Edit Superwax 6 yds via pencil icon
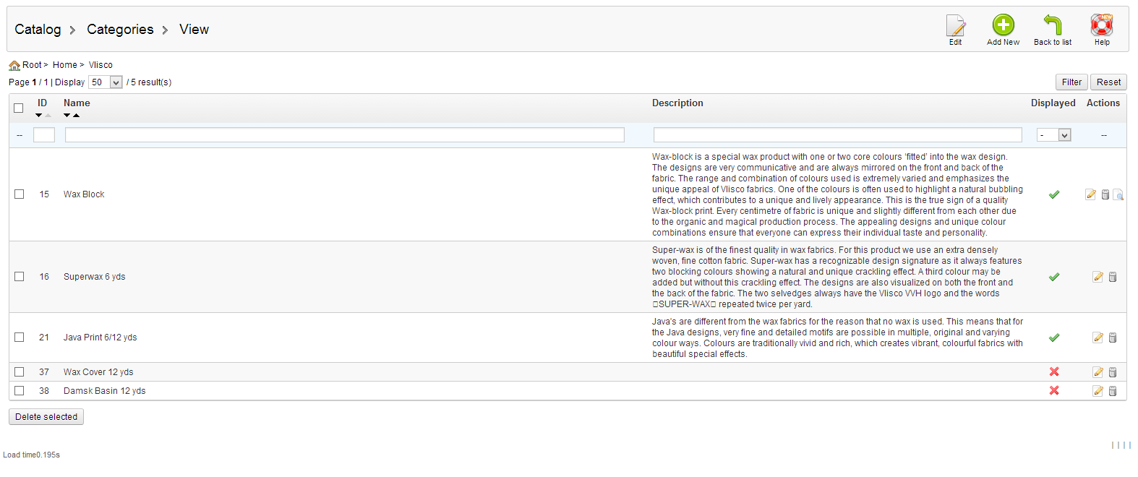 pyautogui.click(x=1098, y=277)
